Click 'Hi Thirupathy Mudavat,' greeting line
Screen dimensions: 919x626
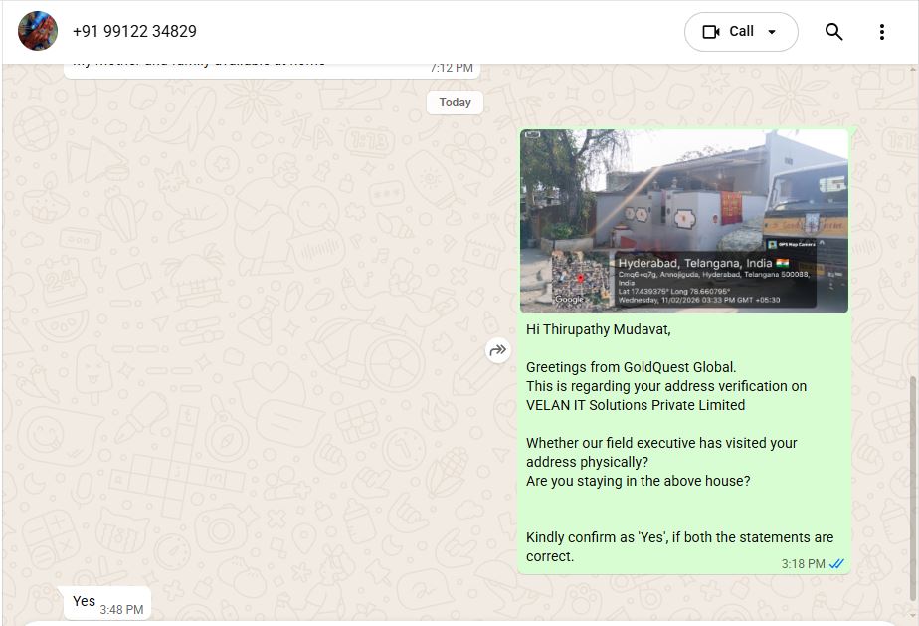599,329
